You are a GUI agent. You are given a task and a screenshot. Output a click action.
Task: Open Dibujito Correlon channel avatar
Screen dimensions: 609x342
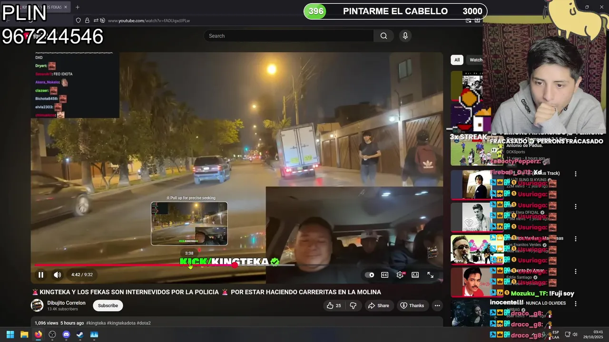point(37,305)
